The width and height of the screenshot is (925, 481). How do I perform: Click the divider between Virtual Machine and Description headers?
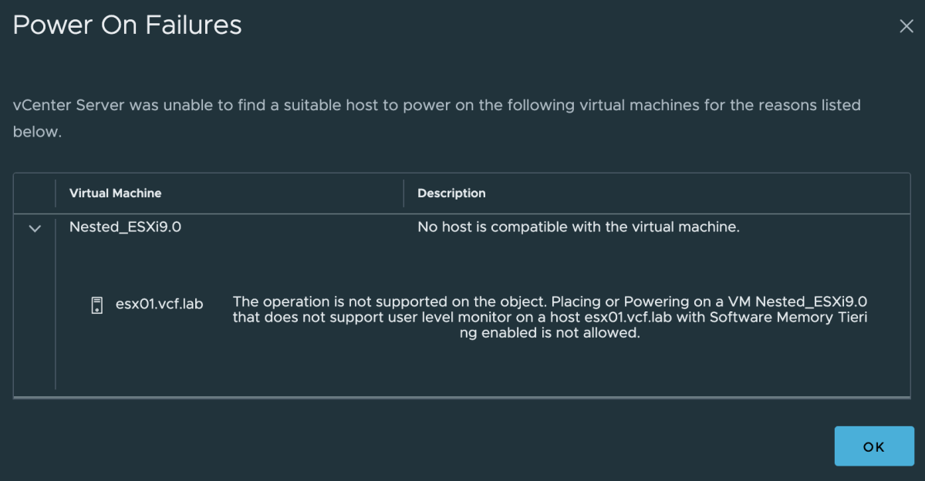[x=403, y=193]
